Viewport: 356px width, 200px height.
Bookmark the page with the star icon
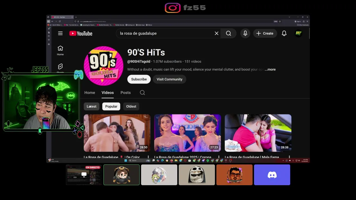280,21
